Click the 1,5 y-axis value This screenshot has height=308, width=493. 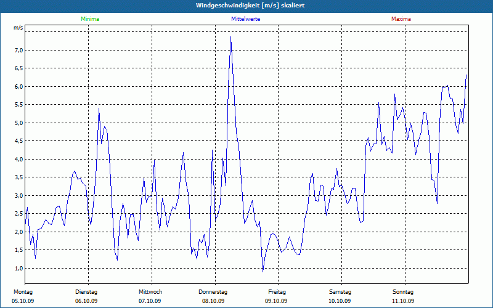18,250
